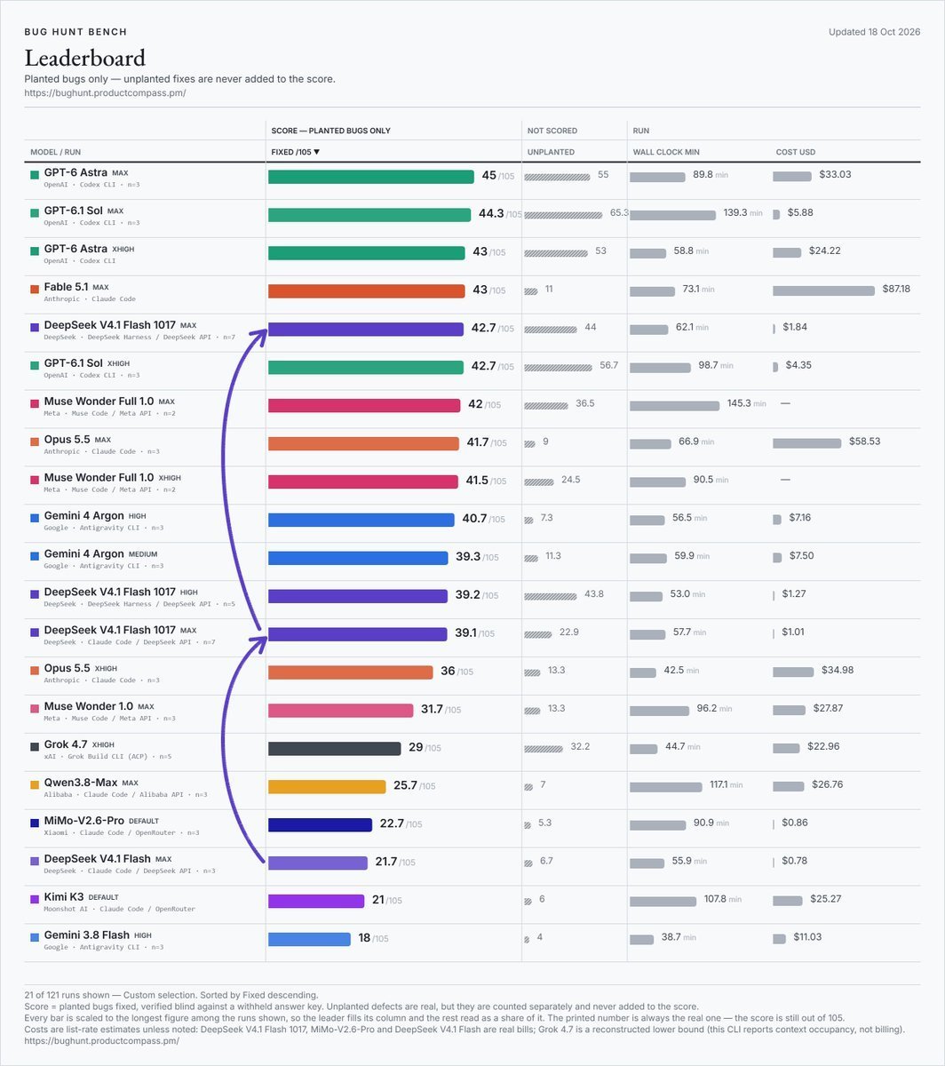The image size is (945, 1066).
Task: Click the MODEL / RUN column header
Action: click(56, 152)
